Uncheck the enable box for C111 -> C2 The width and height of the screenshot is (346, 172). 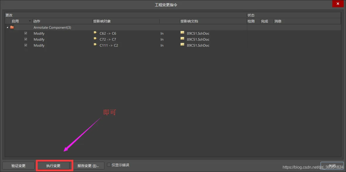(26, 45)
